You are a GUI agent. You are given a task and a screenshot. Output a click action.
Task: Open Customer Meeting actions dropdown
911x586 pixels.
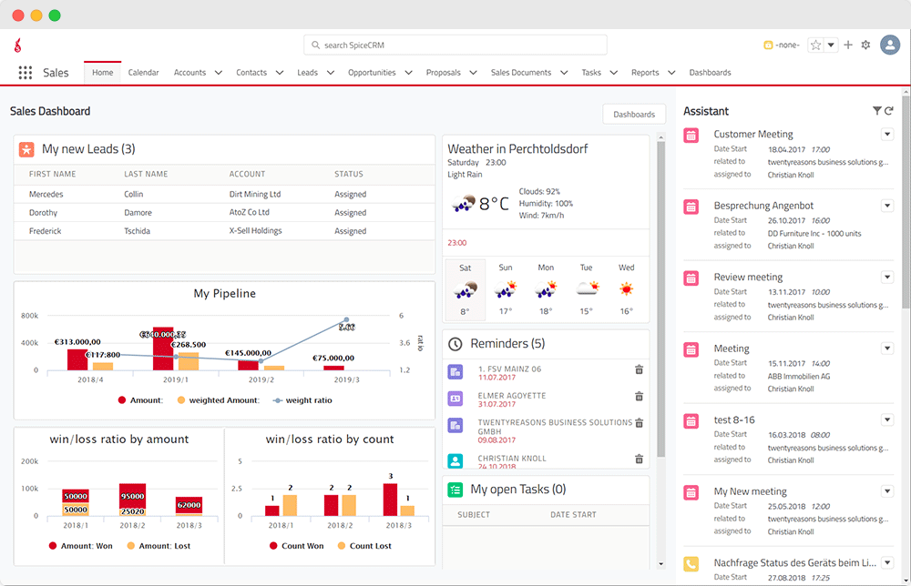887,134
